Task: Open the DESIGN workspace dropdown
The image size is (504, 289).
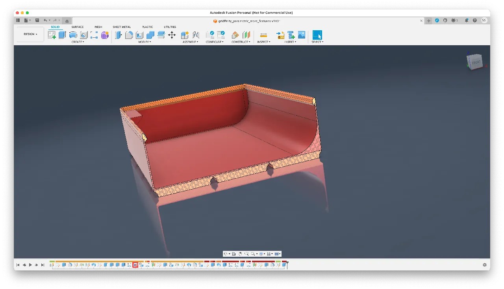Action: [30, 34]
